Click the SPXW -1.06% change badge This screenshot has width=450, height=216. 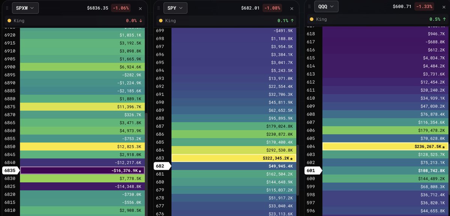(121, 8)
